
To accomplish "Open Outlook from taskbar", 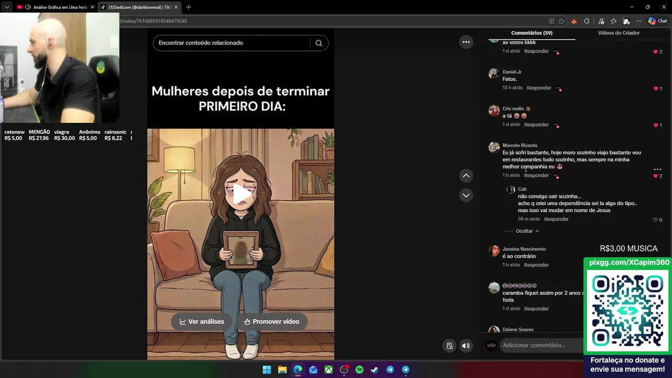I will coord(313,370).
